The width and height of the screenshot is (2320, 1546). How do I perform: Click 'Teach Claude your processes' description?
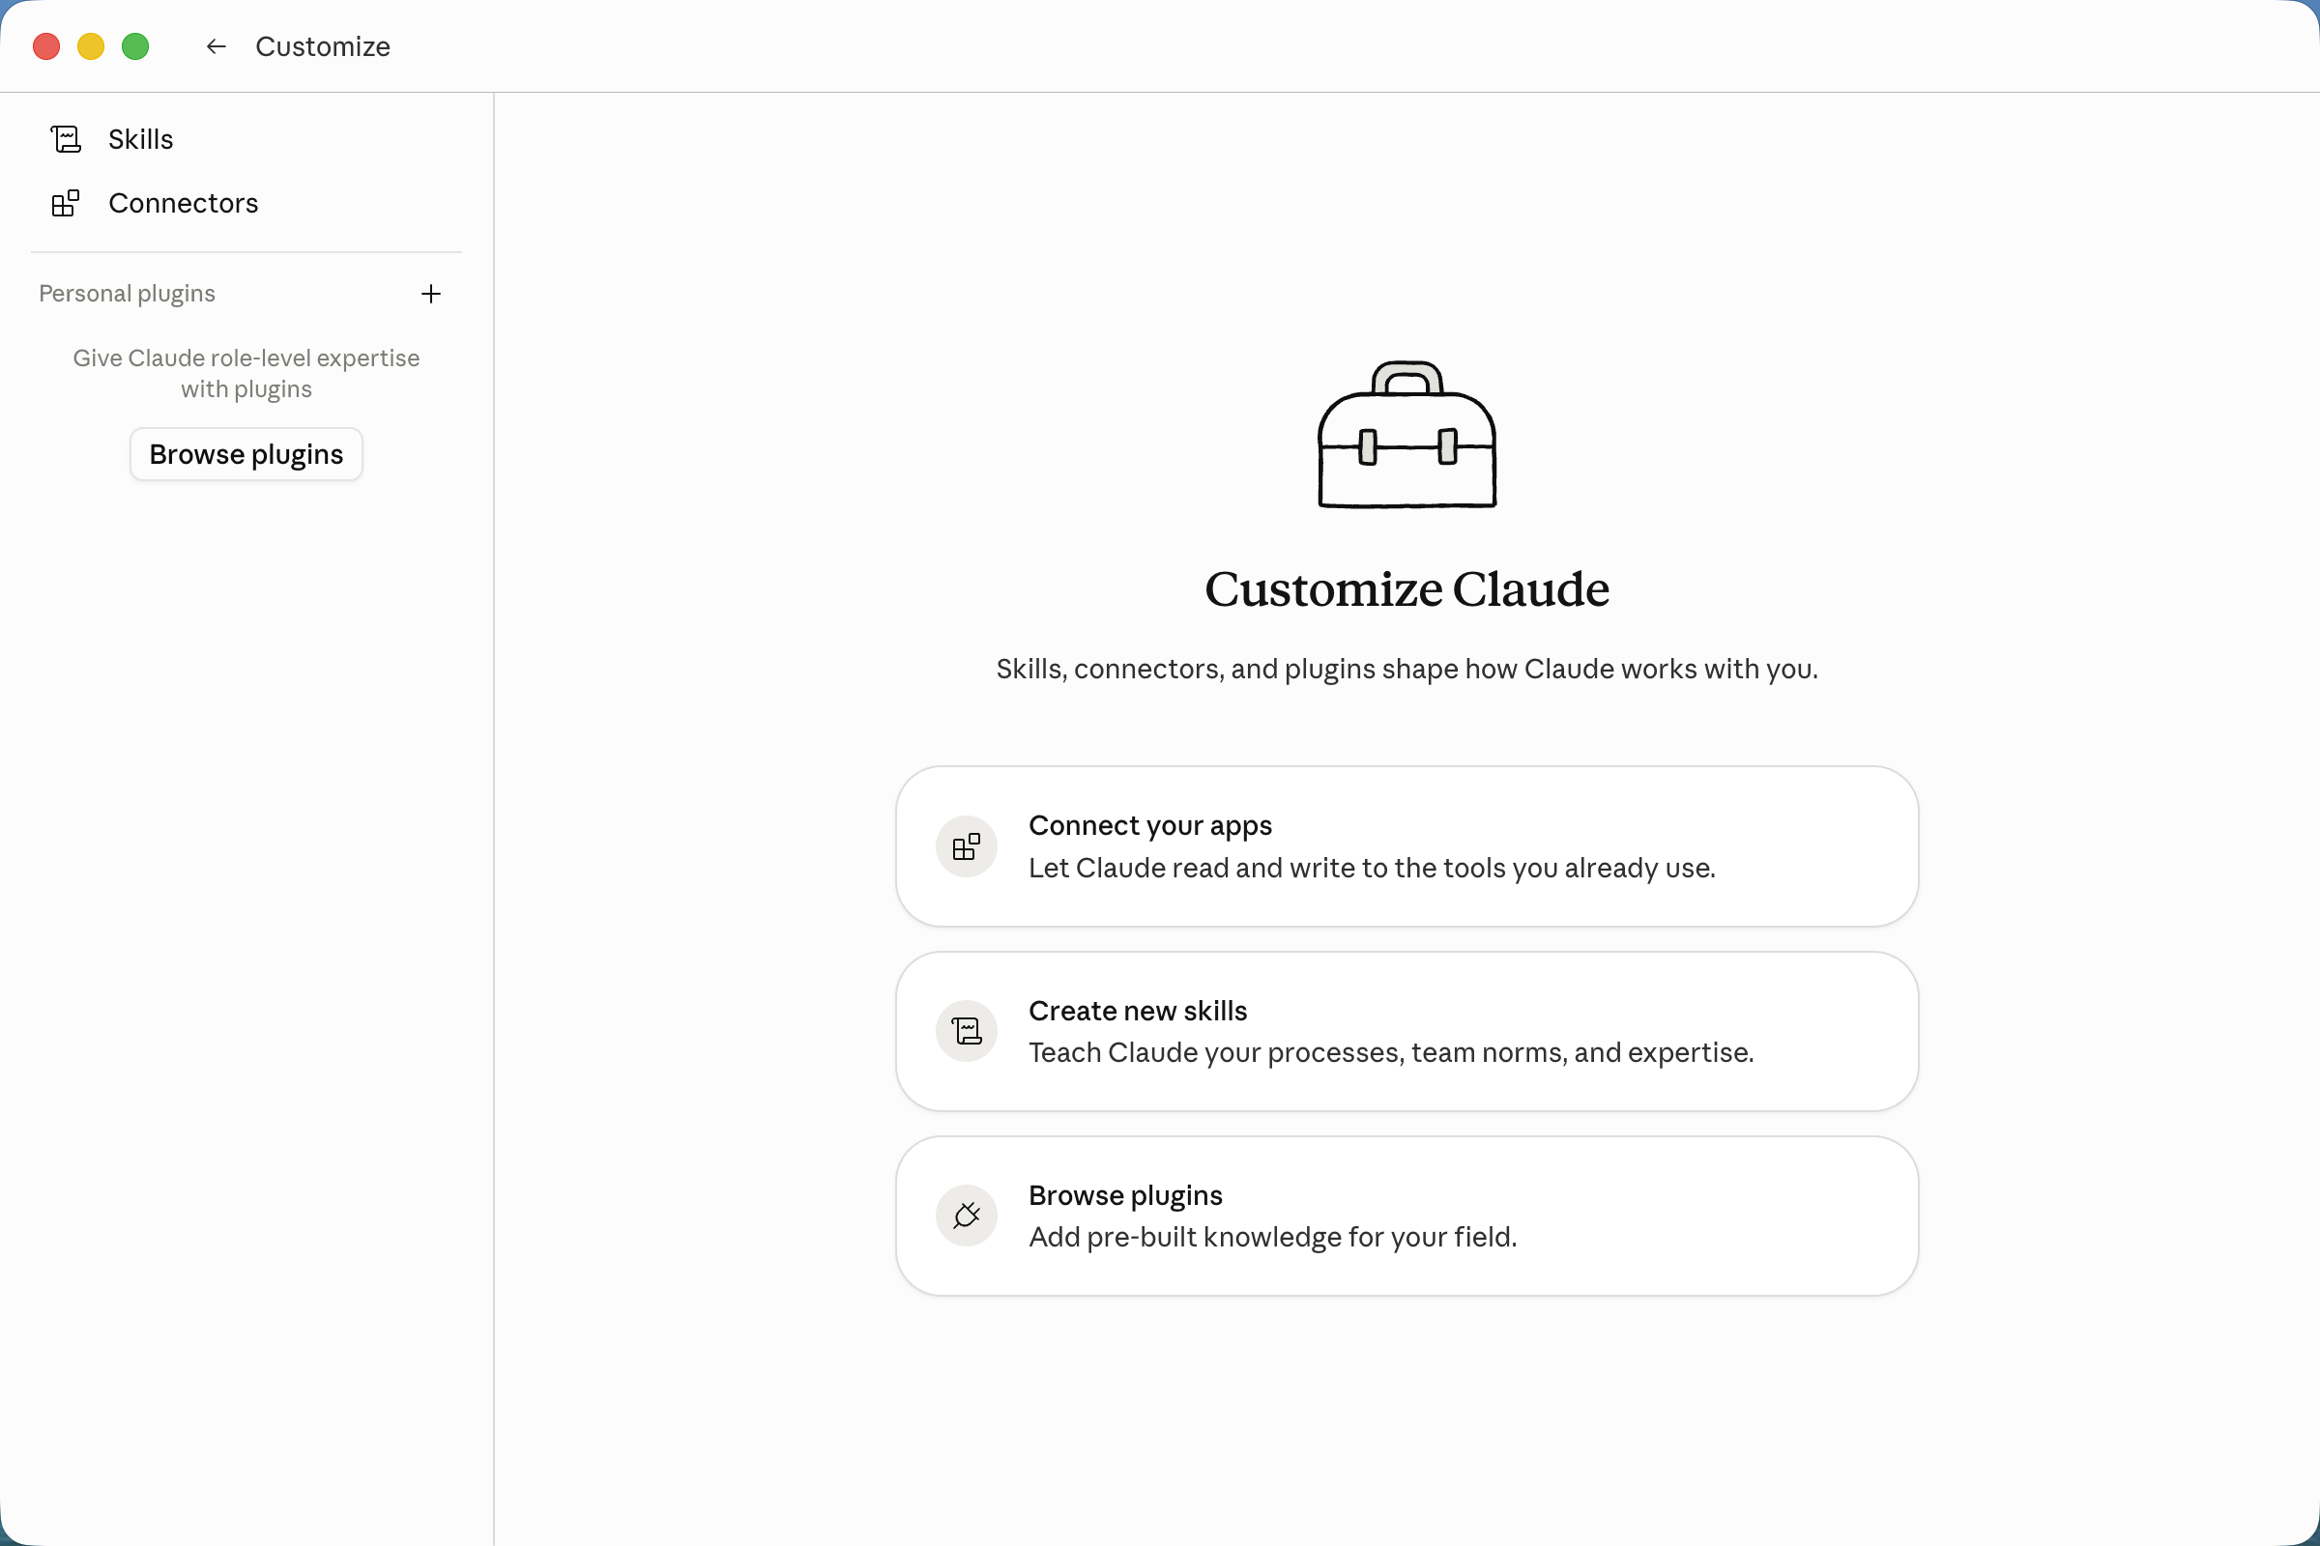point(1391,1052)
